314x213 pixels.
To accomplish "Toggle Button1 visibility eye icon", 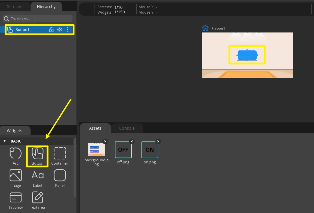I will coord(59,29).
